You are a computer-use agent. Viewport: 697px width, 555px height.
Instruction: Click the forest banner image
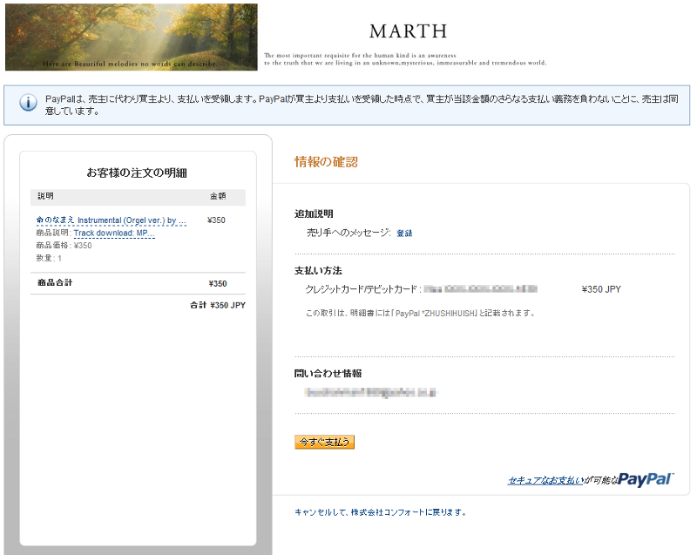132,37
